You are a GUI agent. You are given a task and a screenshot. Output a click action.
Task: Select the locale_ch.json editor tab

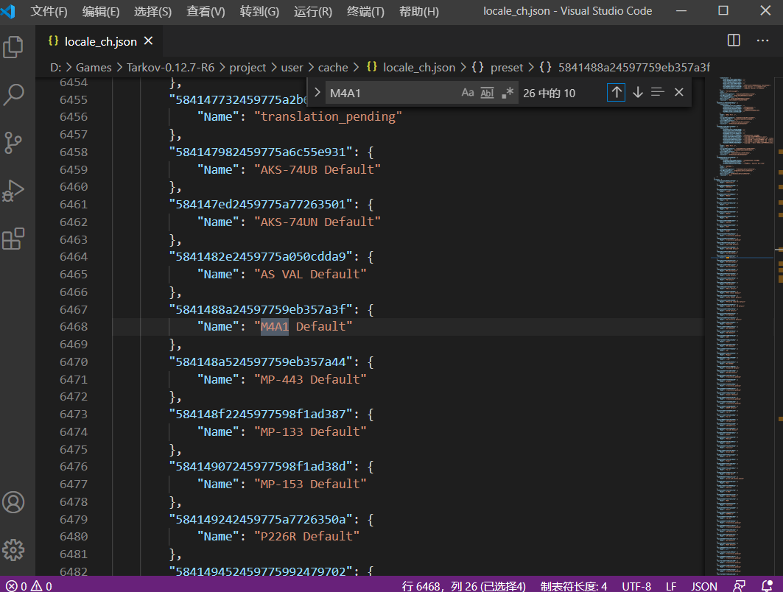click(100, 41)
